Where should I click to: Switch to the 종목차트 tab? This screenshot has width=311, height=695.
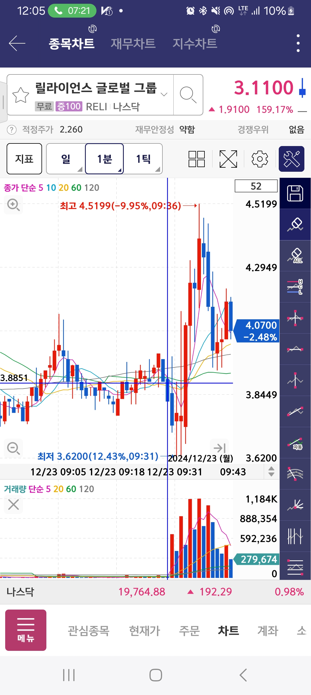[x=72, y=44]
